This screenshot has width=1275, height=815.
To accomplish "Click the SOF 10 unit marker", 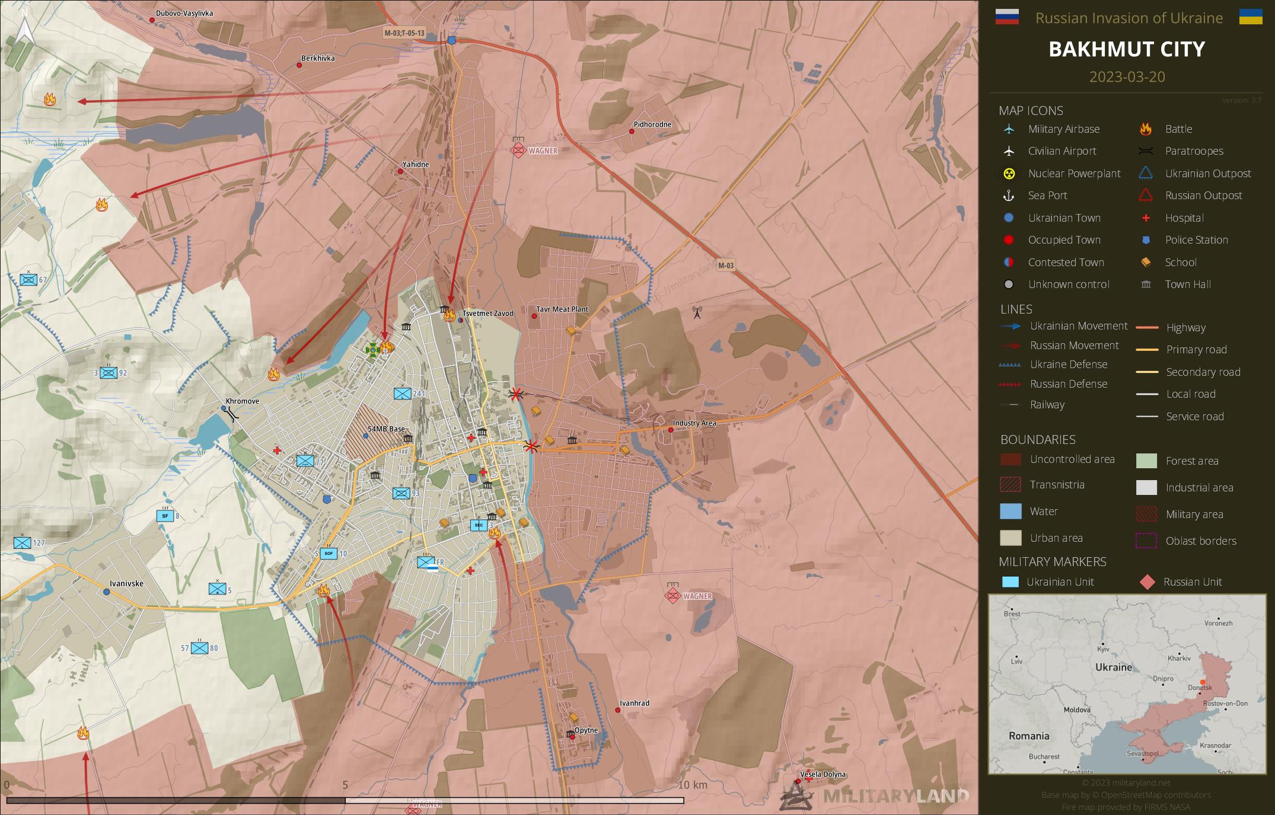I will [328, 554].
